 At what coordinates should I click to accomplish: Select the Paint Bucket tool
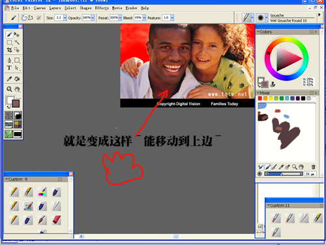(x=17, y=79)
